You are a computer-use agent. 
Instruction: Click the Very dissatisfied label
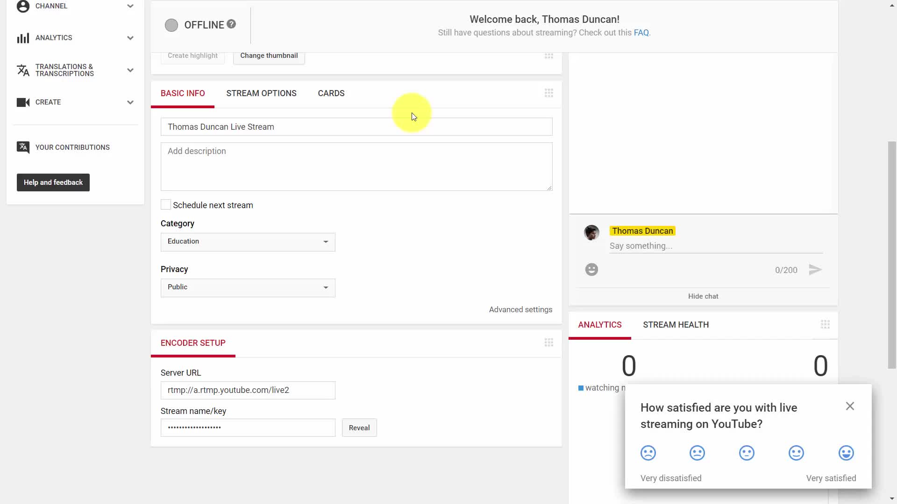click(x=671, y=478)
